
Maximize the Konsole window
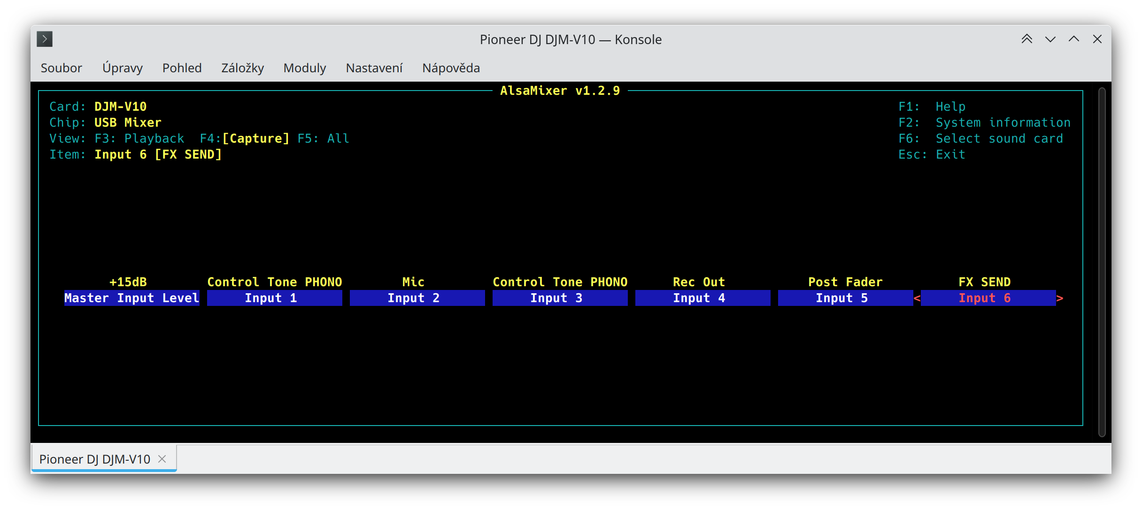1073,39
